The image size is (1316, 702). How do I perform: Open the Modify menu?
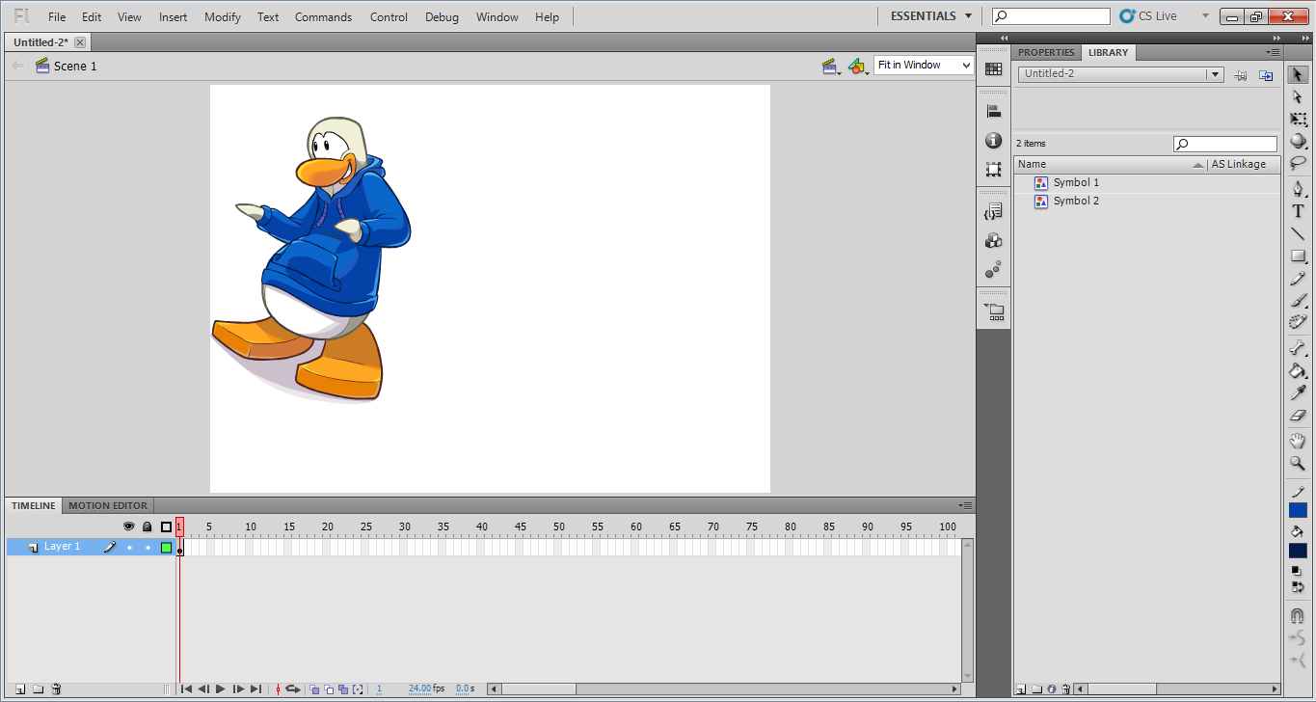coord(223,17)
